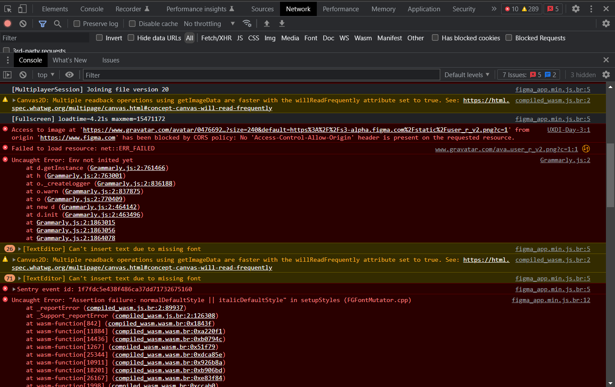Click the network Filter input field
The height and width of the screenshot is (387, 615).
pos(45,38)
